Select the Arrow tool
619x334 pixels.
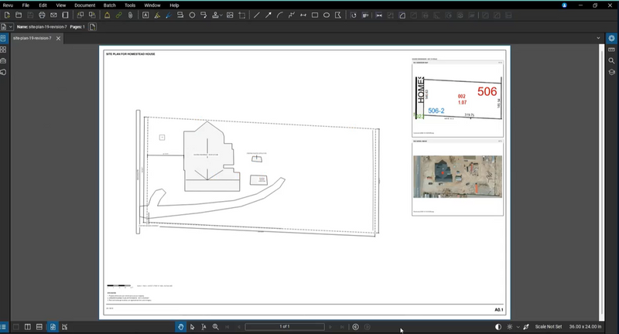268,15
